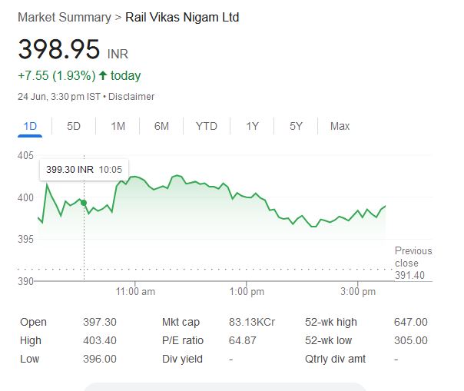Click the 399.30 INR price tooltip
Image resolution: width=464 pixels, height=391 pixels.
(x=84, y=169)
